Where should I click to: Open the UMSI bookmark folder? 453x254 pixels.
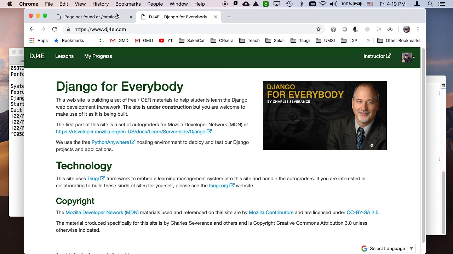325,41
